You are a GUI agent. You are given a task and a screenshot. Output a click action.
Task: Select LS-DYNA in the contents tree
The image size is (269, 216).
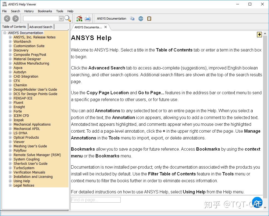pyautogui.click(x=20, y=133)
